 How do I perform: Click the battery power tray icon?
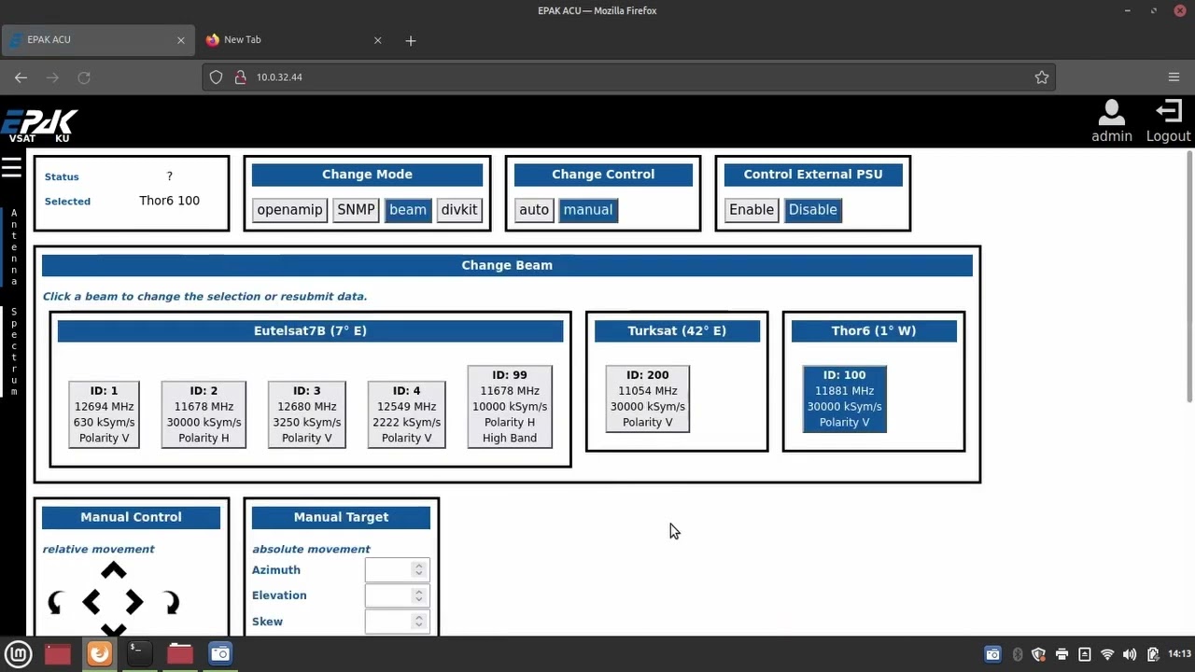(1153, 654)
